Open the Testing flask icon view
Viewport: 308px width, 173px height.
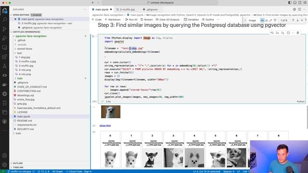click(x=4, y=66)
